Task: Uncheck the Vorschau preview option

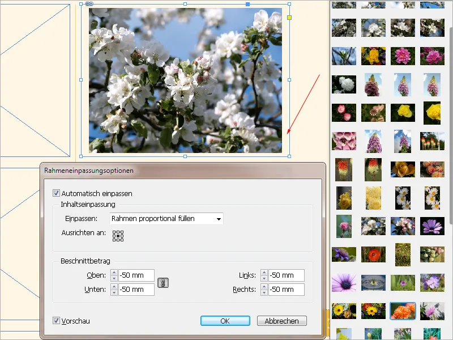Action: tap(56, 320)
